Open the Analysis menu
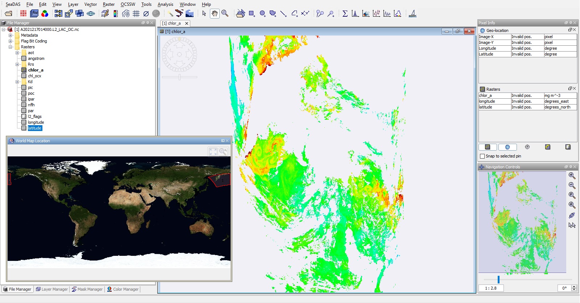This screenshot has width=580, height=303. [x=165, y=4]
